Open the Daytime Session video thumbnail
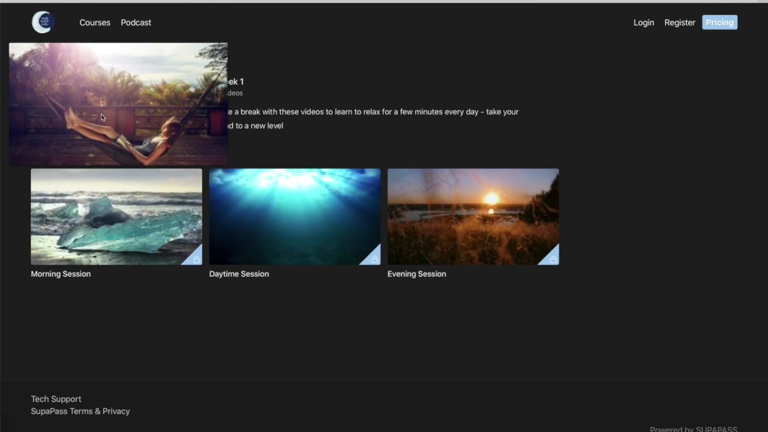Image resolution: width=768 pixels, height=432 pixels. pos(294,217)
